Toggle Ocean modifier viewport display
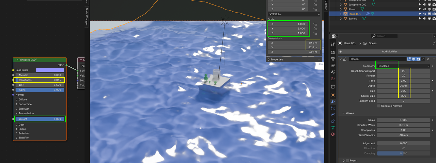Screen dimensions: 436x163 tap(413, 59)
